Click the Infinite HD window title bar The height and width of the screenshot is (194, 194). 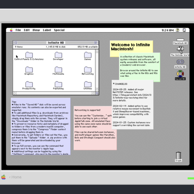click(56, 43)
